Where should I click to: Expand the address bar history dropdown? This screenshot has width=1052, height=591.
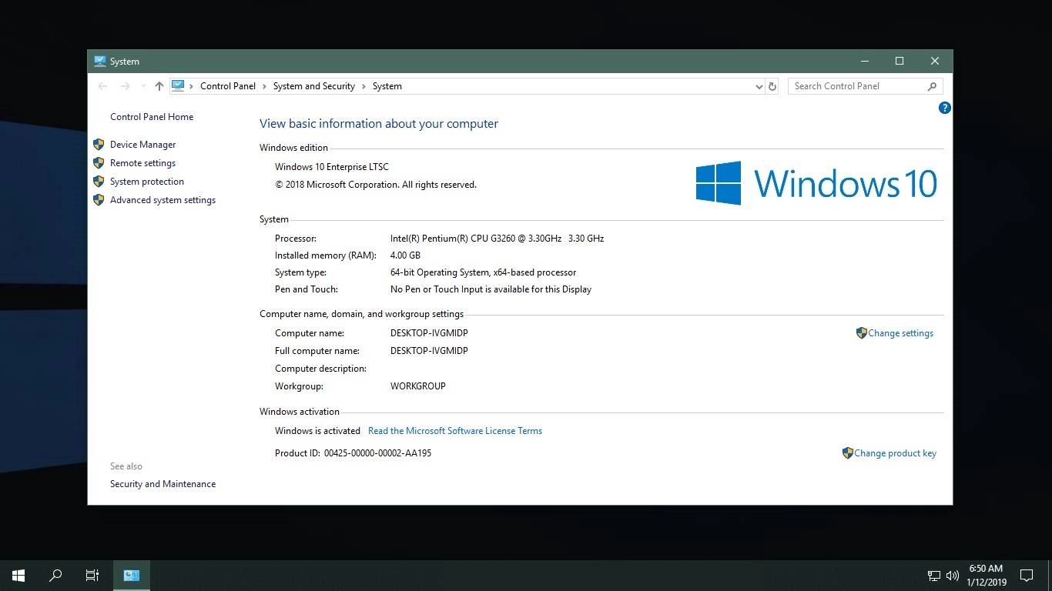pyautogui.click(x=759, y=86)
